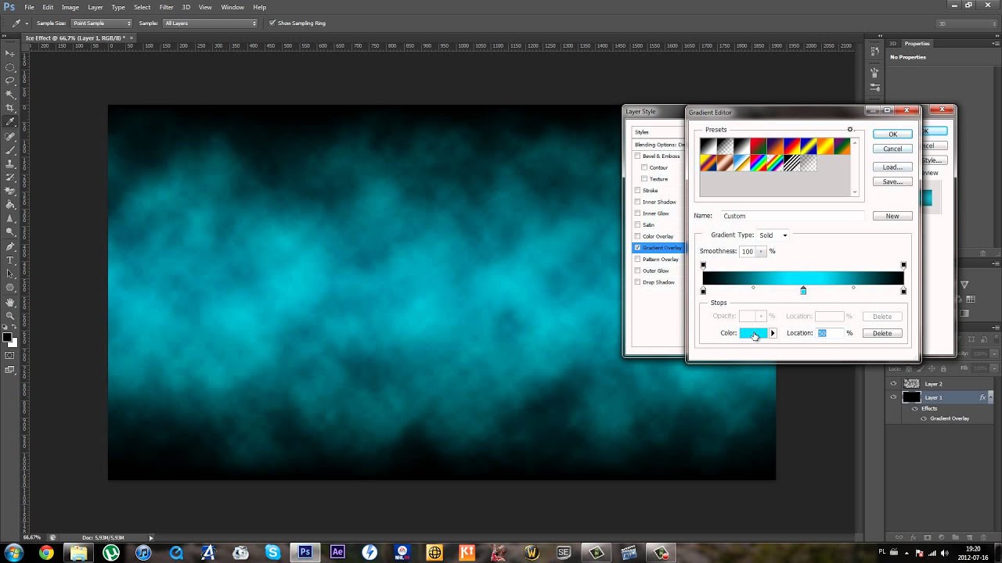Image resolution: width=1002 pixels, height=563 pixels.
Task: Open Google Chrome from the taskbar
Action: pos(46,552)
